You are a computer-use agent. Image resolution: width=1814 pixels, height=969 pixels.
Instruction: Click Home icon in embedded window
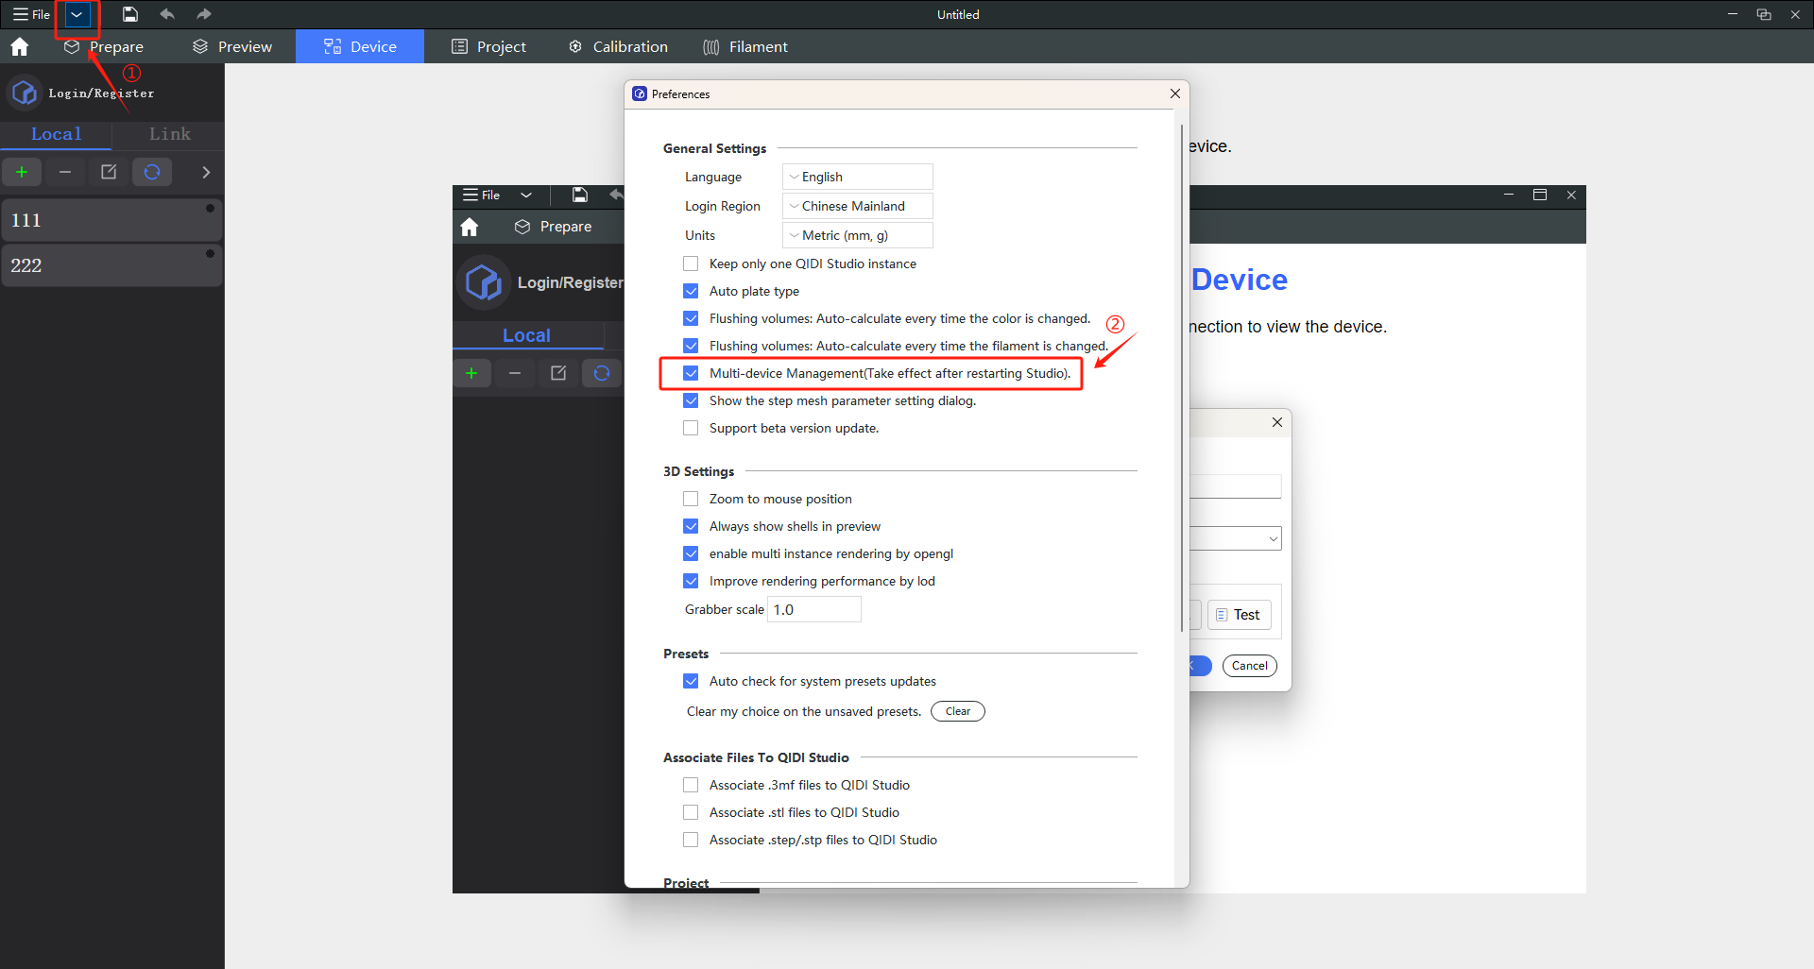[x=470, y=227]
